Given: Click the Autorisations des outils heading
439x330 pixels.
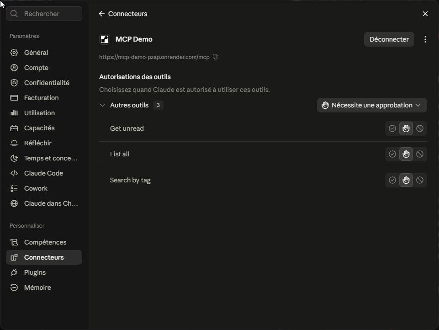Looking at the screenshot, I should (x=135, y=77).
